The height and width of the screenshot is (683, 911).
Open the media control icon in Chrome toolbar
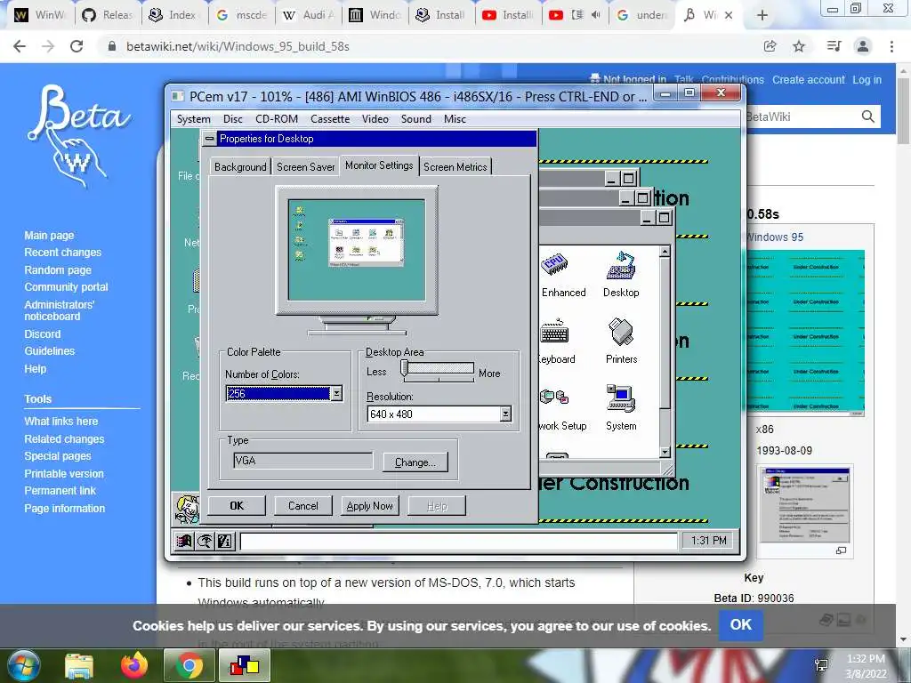[834, 46]
